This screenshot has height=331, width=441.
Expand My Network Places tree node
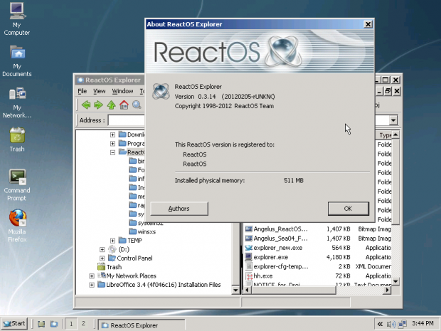[x=92, y=276]
